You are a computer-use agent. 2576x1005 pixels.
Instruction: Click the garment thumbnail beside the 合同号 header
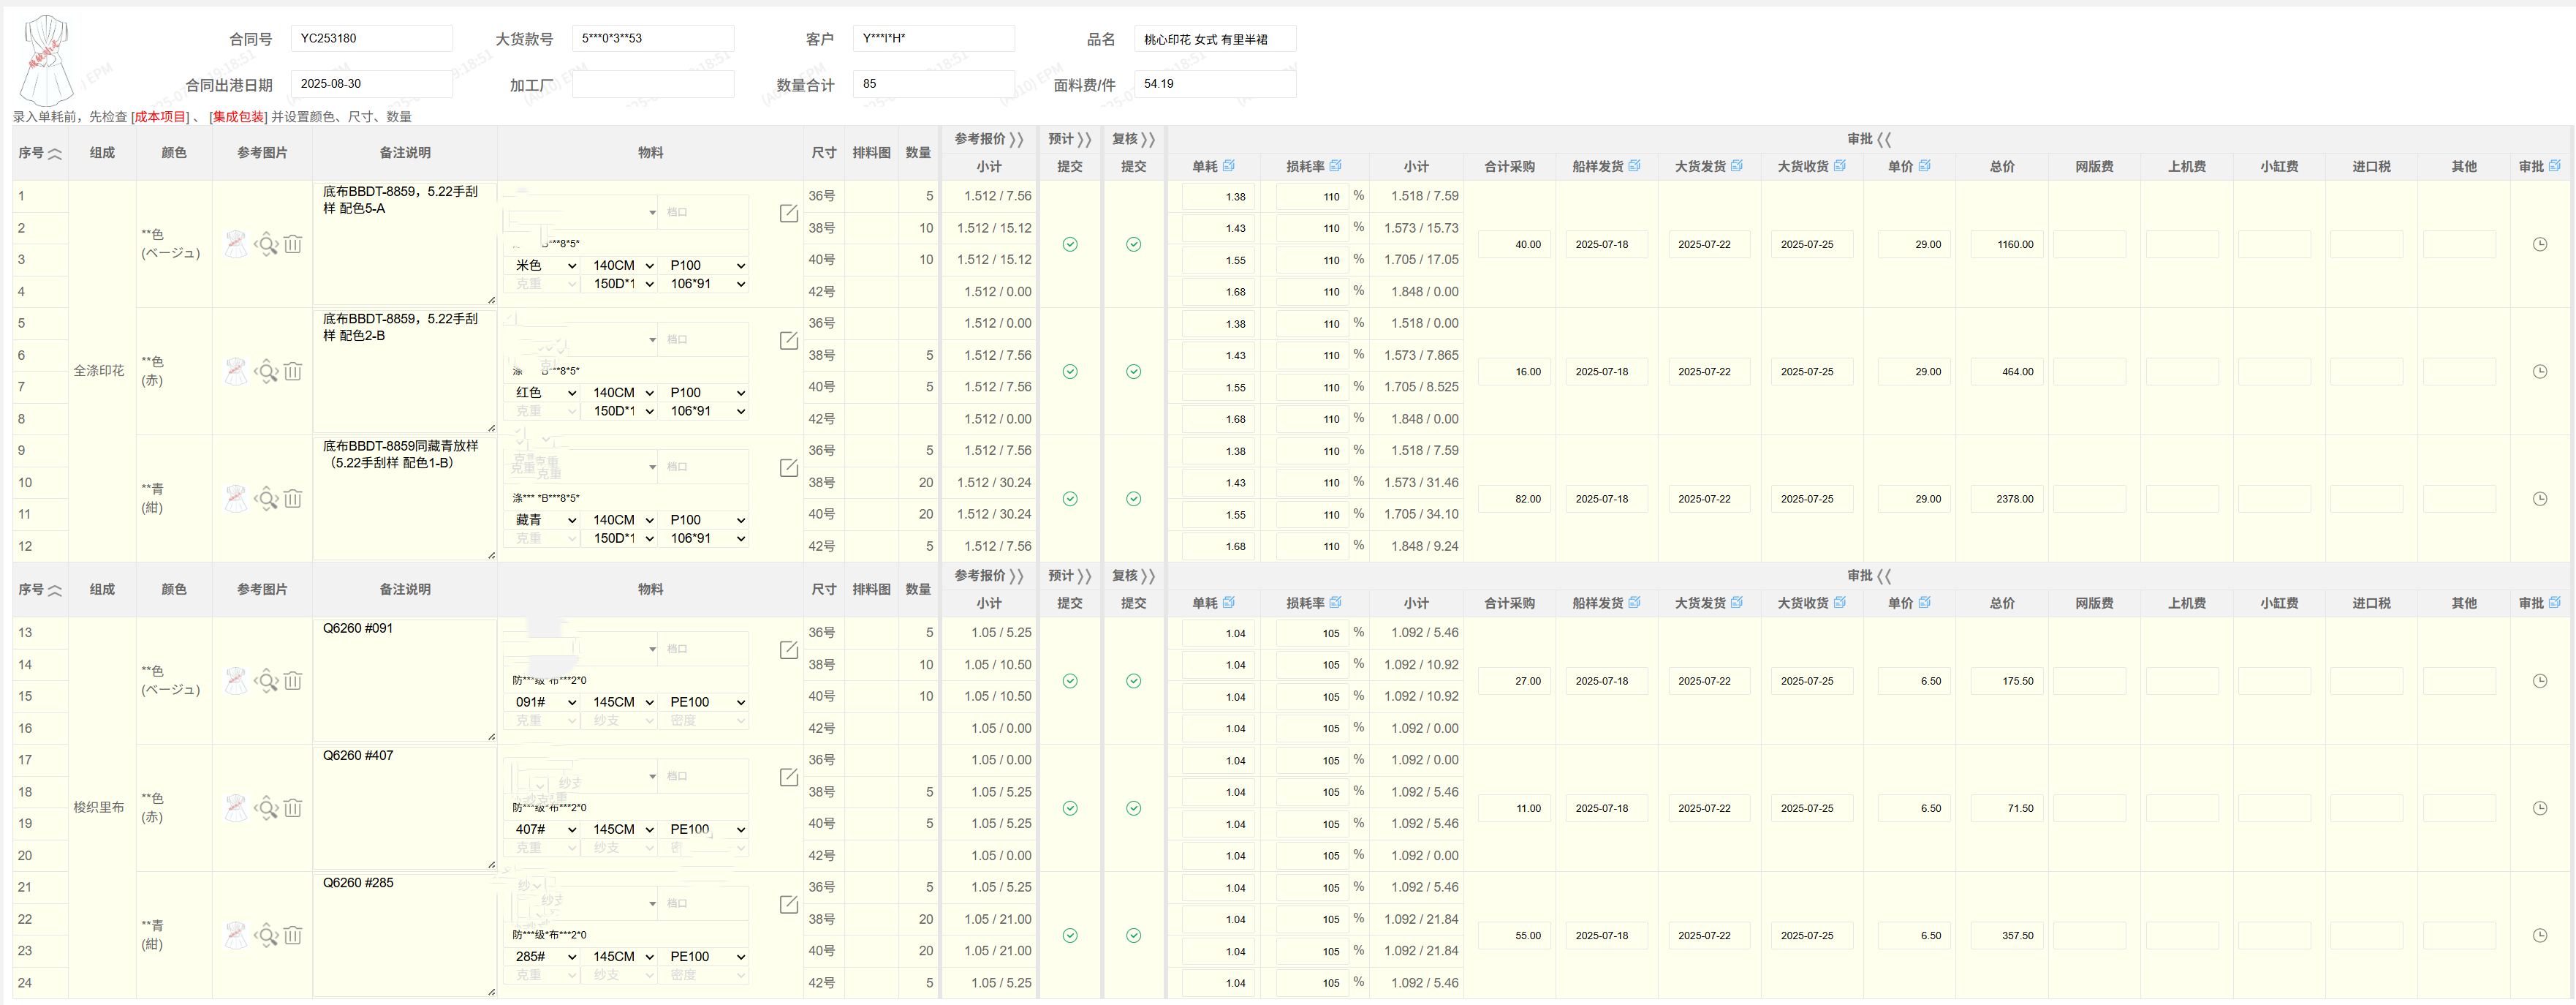tap(46, 60)
